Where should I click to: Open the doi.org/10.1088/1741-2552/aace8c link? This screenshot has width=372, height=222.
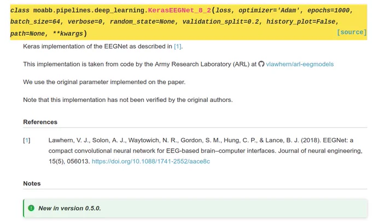150,161
